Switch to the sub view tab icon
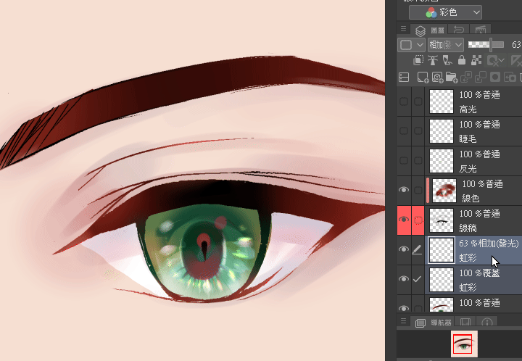Viewport: 522px width, 361px height. click(465, 322)
